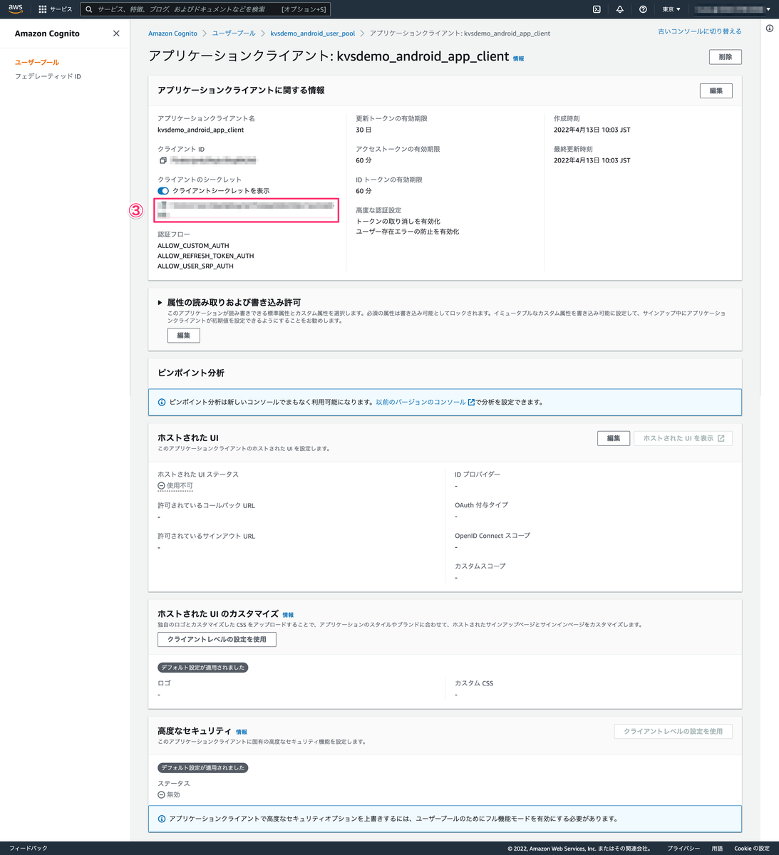Select フェデレーティッド ID in the sidebar
Screen dimensions: 779x855
(48, 76)
